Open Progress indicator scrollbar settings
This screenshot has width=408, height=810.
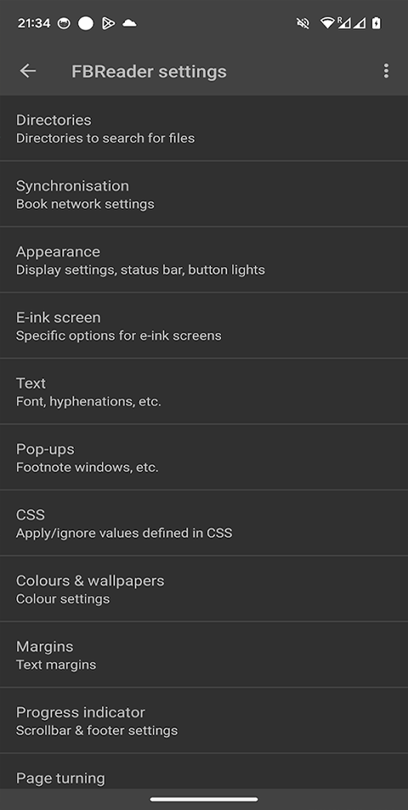coord(204,721)
